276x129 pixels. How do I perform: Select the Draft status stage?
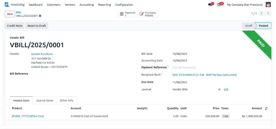tap(249, 26)
